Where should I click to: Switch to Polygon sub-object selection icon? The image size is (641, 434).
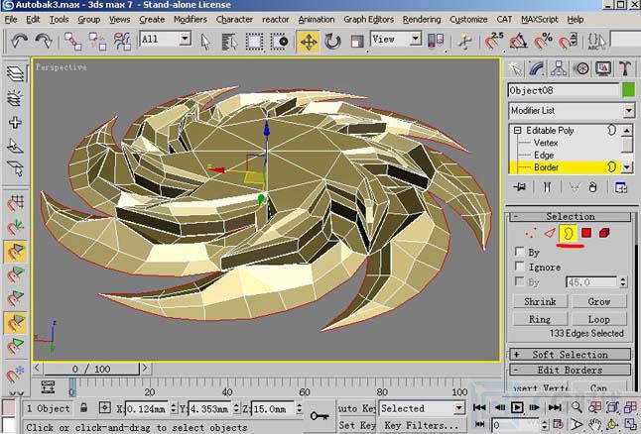pyautogui.click(x=586, y=233)
